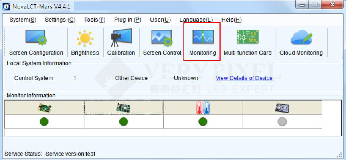Screen dimensions: 346x160
Task: Open the Cloud Monitoring tool
Action: 301,43
